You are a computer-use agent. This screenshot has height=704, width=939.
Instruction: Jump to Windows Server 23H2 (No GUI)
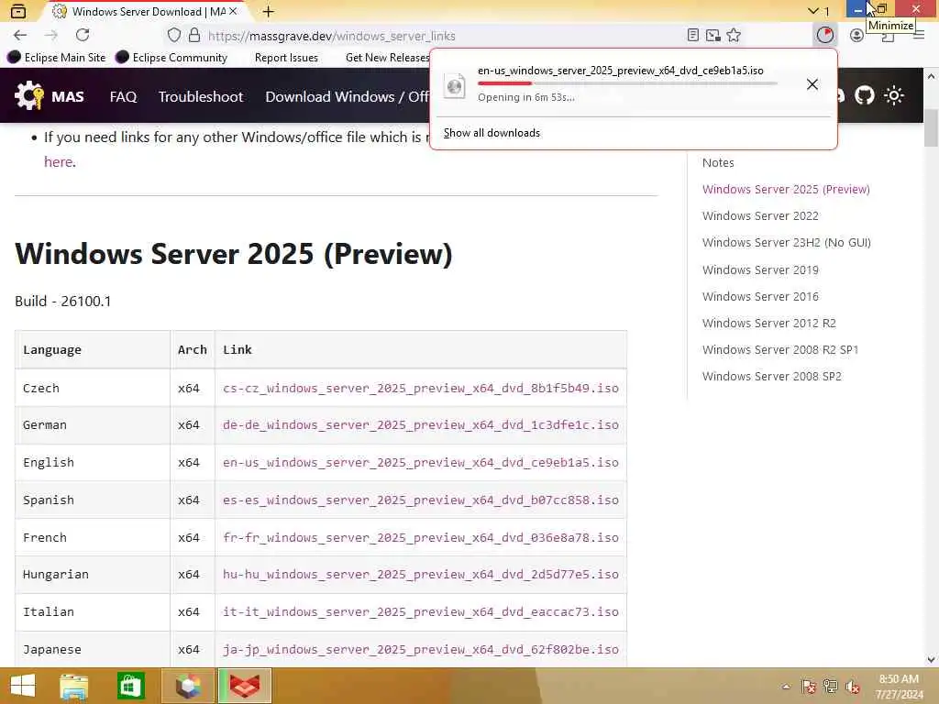pos(786,242)
